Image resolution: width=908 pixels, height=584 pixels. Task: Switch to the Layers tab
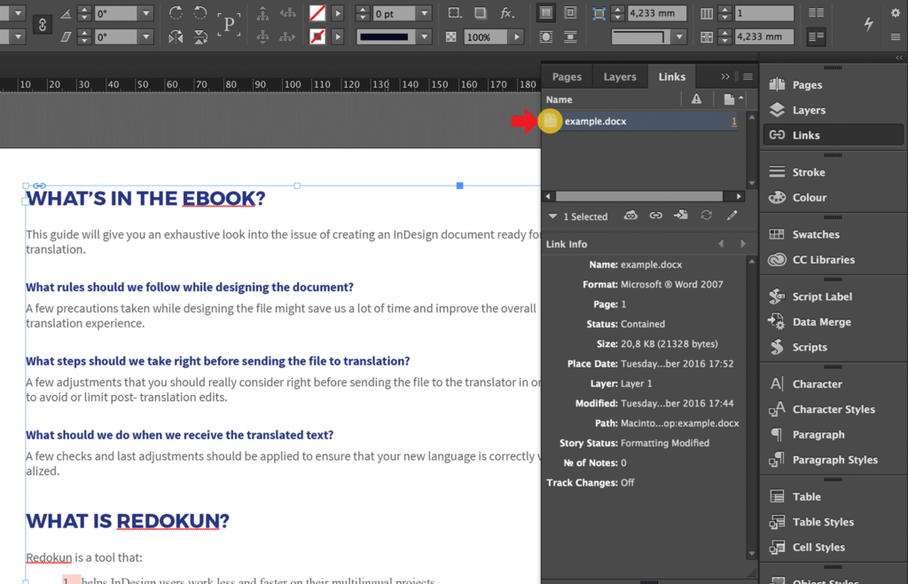620,76
